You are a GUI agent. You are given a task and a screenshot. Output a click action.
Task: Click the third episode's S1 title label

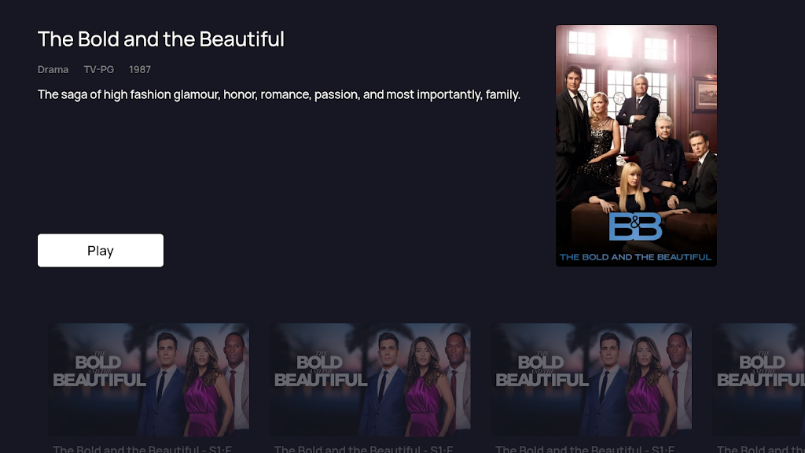coord(585,448)
